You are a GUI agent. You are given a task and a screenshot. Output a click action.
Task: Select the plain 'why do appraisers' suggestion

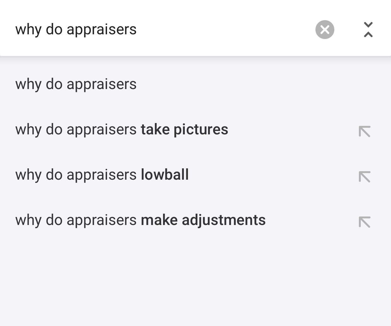[x=76, y=84]
